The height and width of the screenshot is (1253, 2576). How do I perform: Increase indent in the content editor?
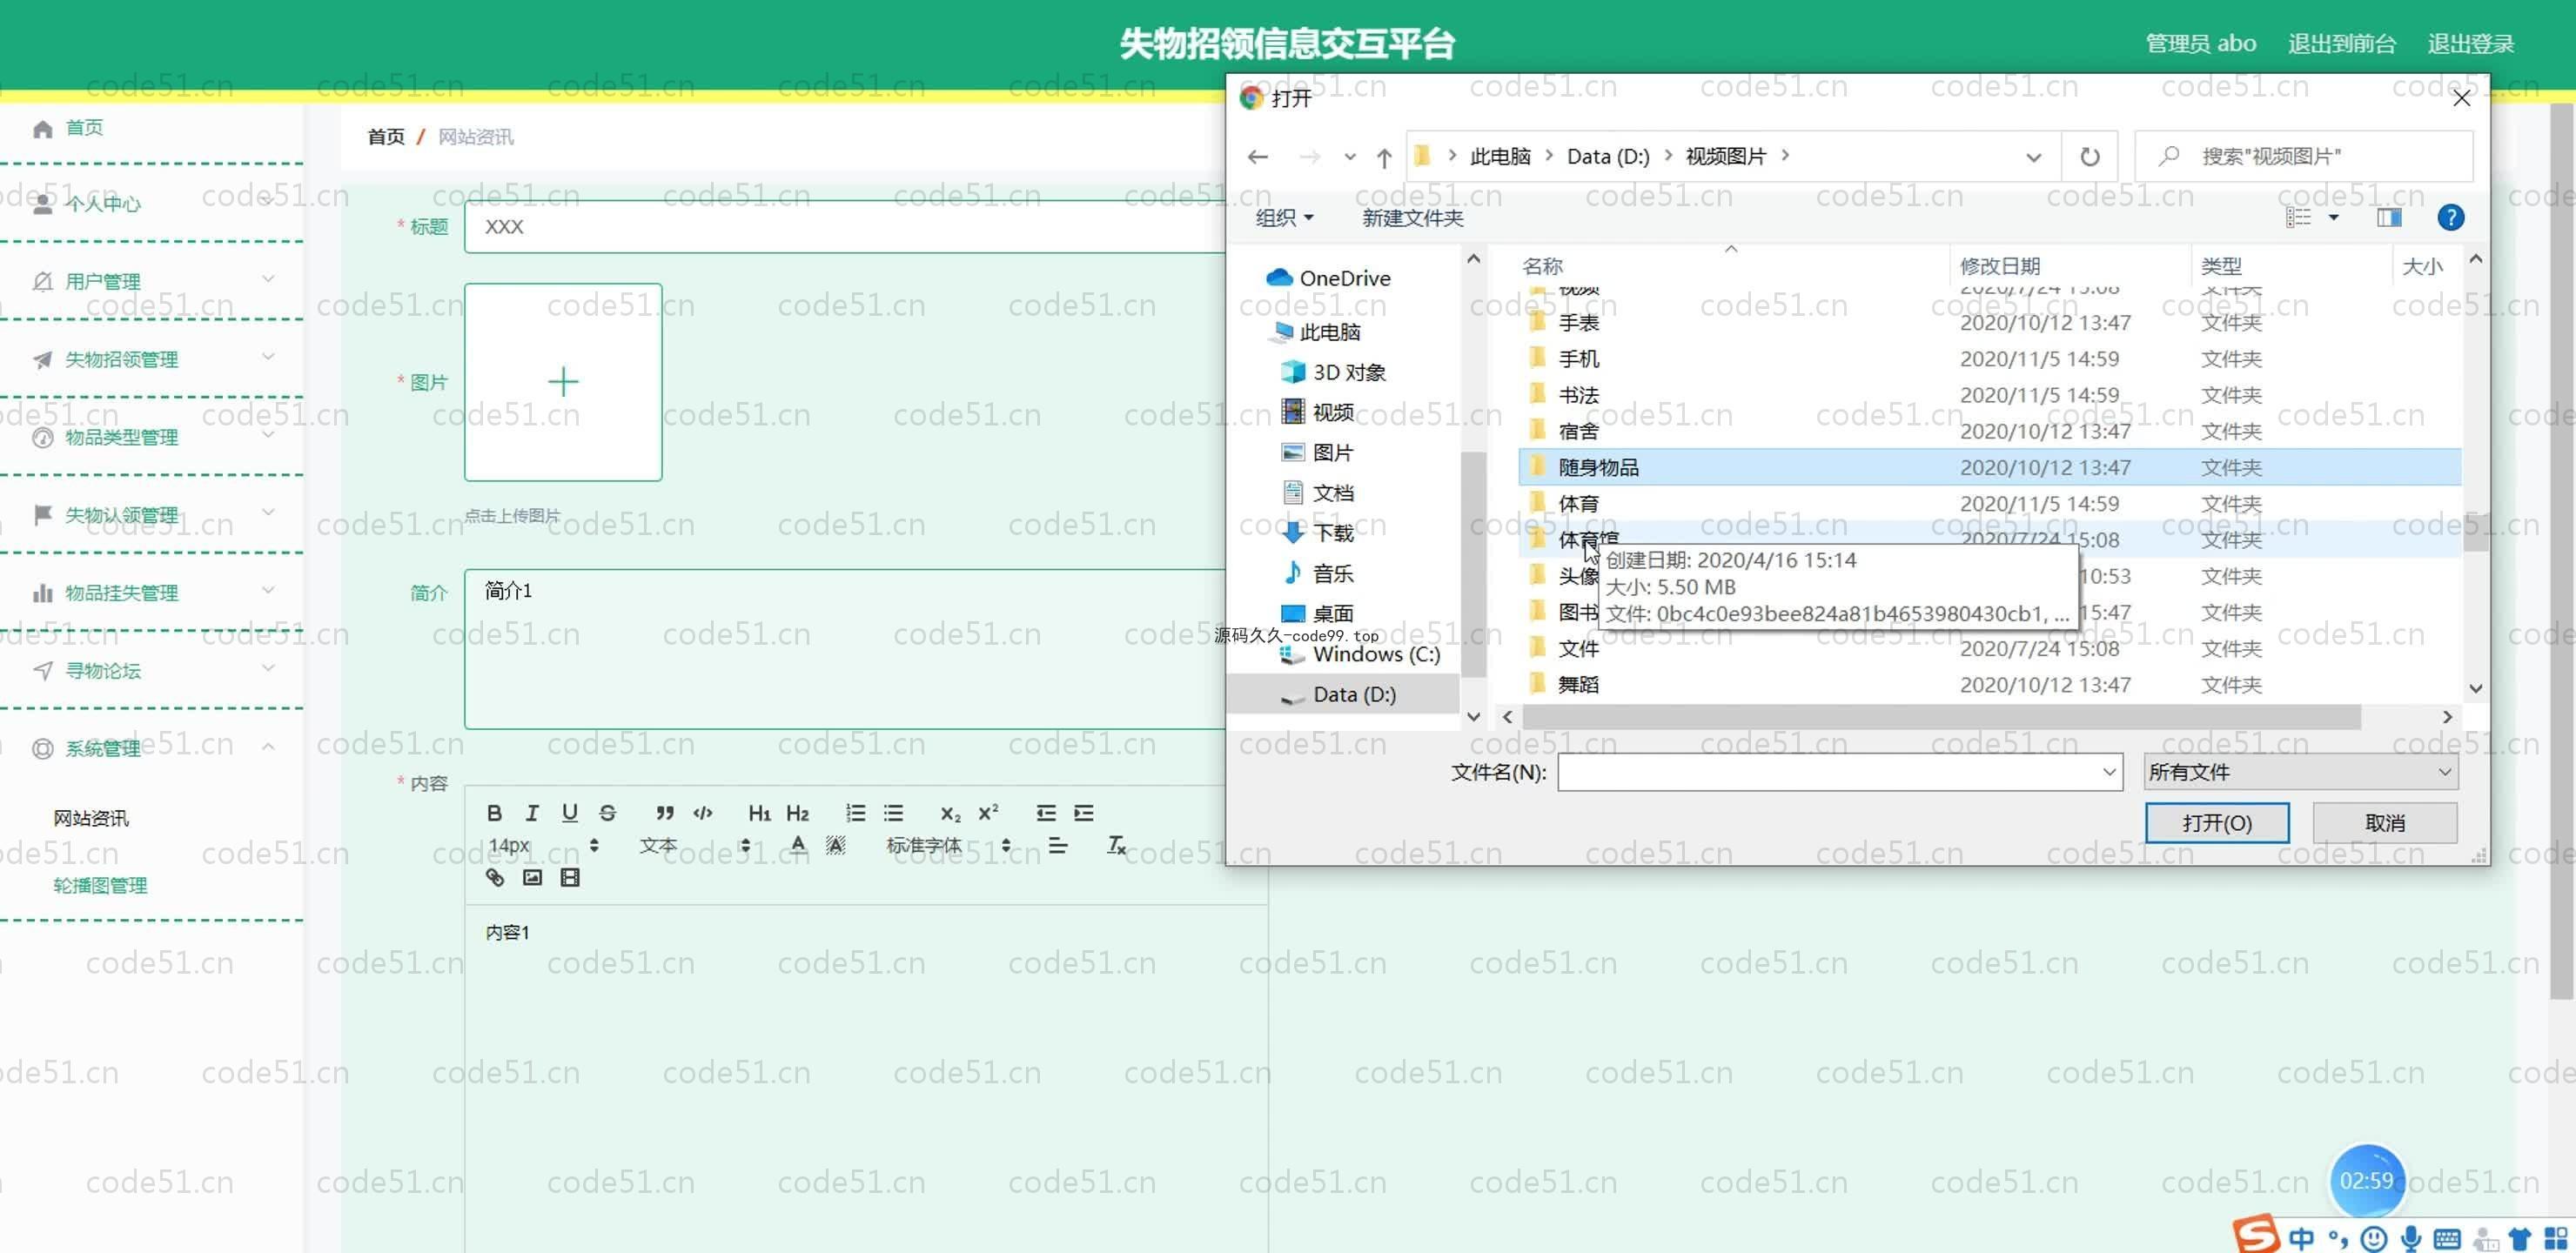[x=1084, y=813]
